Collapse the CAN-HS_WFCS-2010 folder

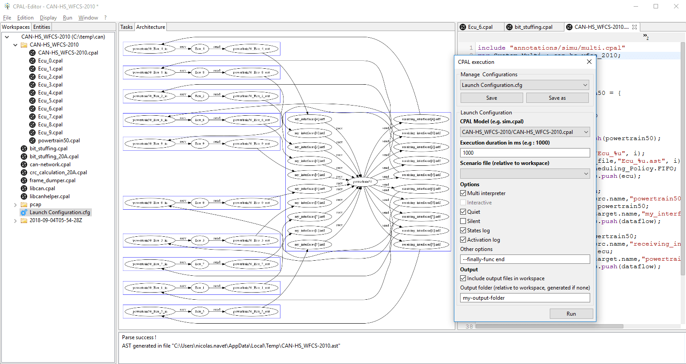coord(16,45)
